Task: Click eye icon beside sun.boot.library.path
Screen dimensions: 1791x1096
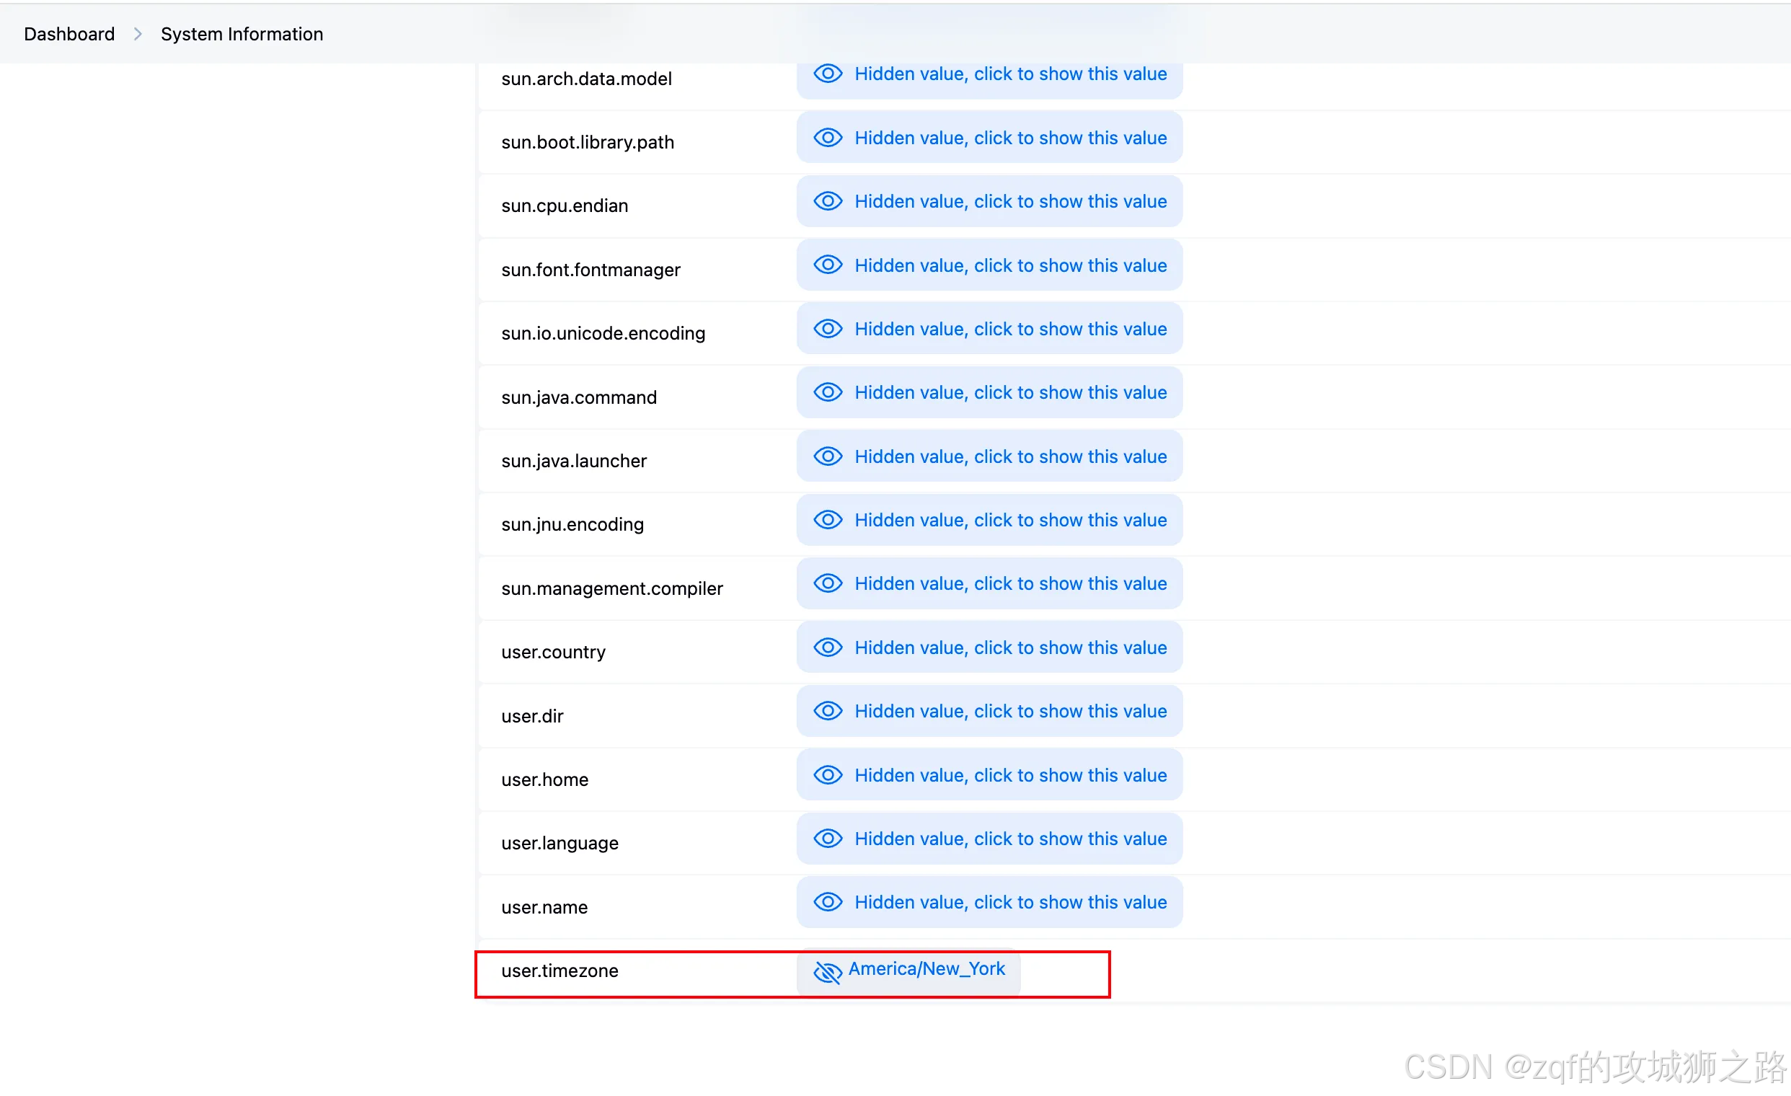Action: (827, 138)
